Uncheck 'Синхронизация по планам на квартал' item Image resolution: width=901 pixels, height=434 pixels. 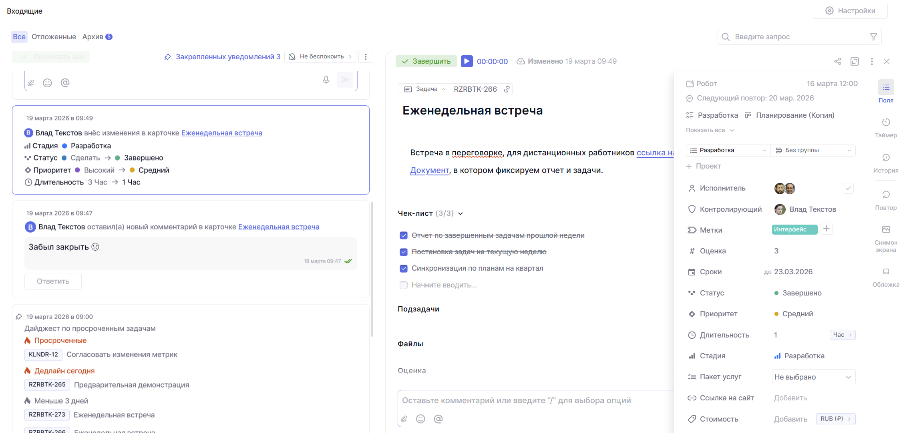pyautogui.click(x=404, y=268)
